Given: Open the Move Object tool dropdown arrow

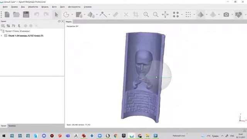Looking at the screenshot, I should (97, 15).
